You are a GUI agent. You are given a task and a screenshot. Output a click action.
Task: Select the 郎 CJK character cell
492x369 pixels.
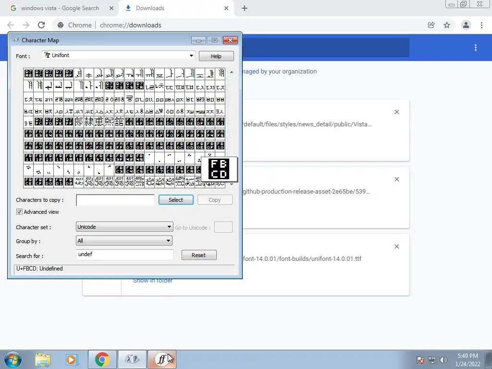click(79, 122)
